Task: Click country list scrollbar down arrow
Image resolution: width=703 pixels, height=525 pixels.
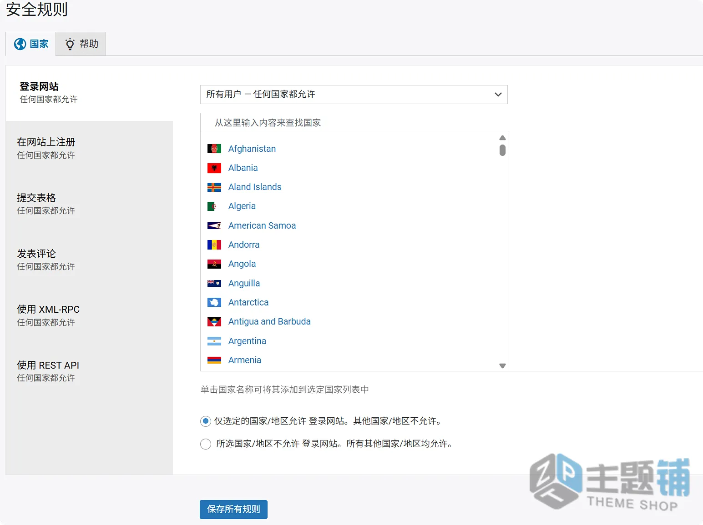Action: click(502, 366)
